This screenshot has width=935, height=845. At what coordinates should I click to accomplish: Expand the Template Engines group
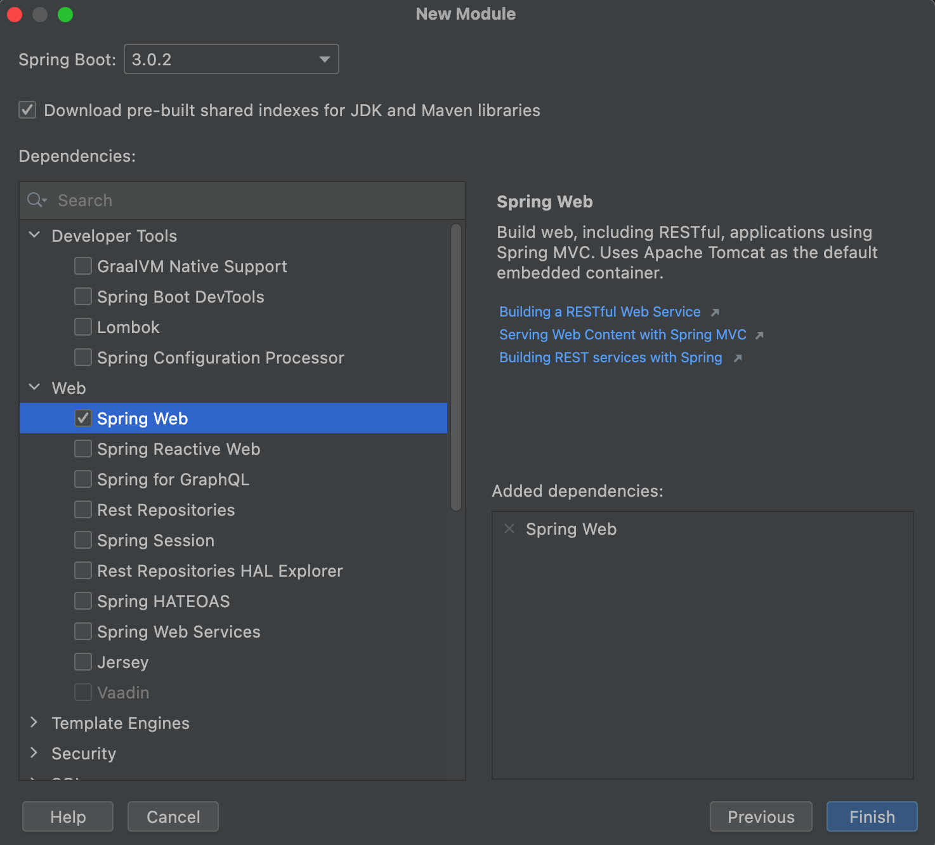[x=34, y=722]
